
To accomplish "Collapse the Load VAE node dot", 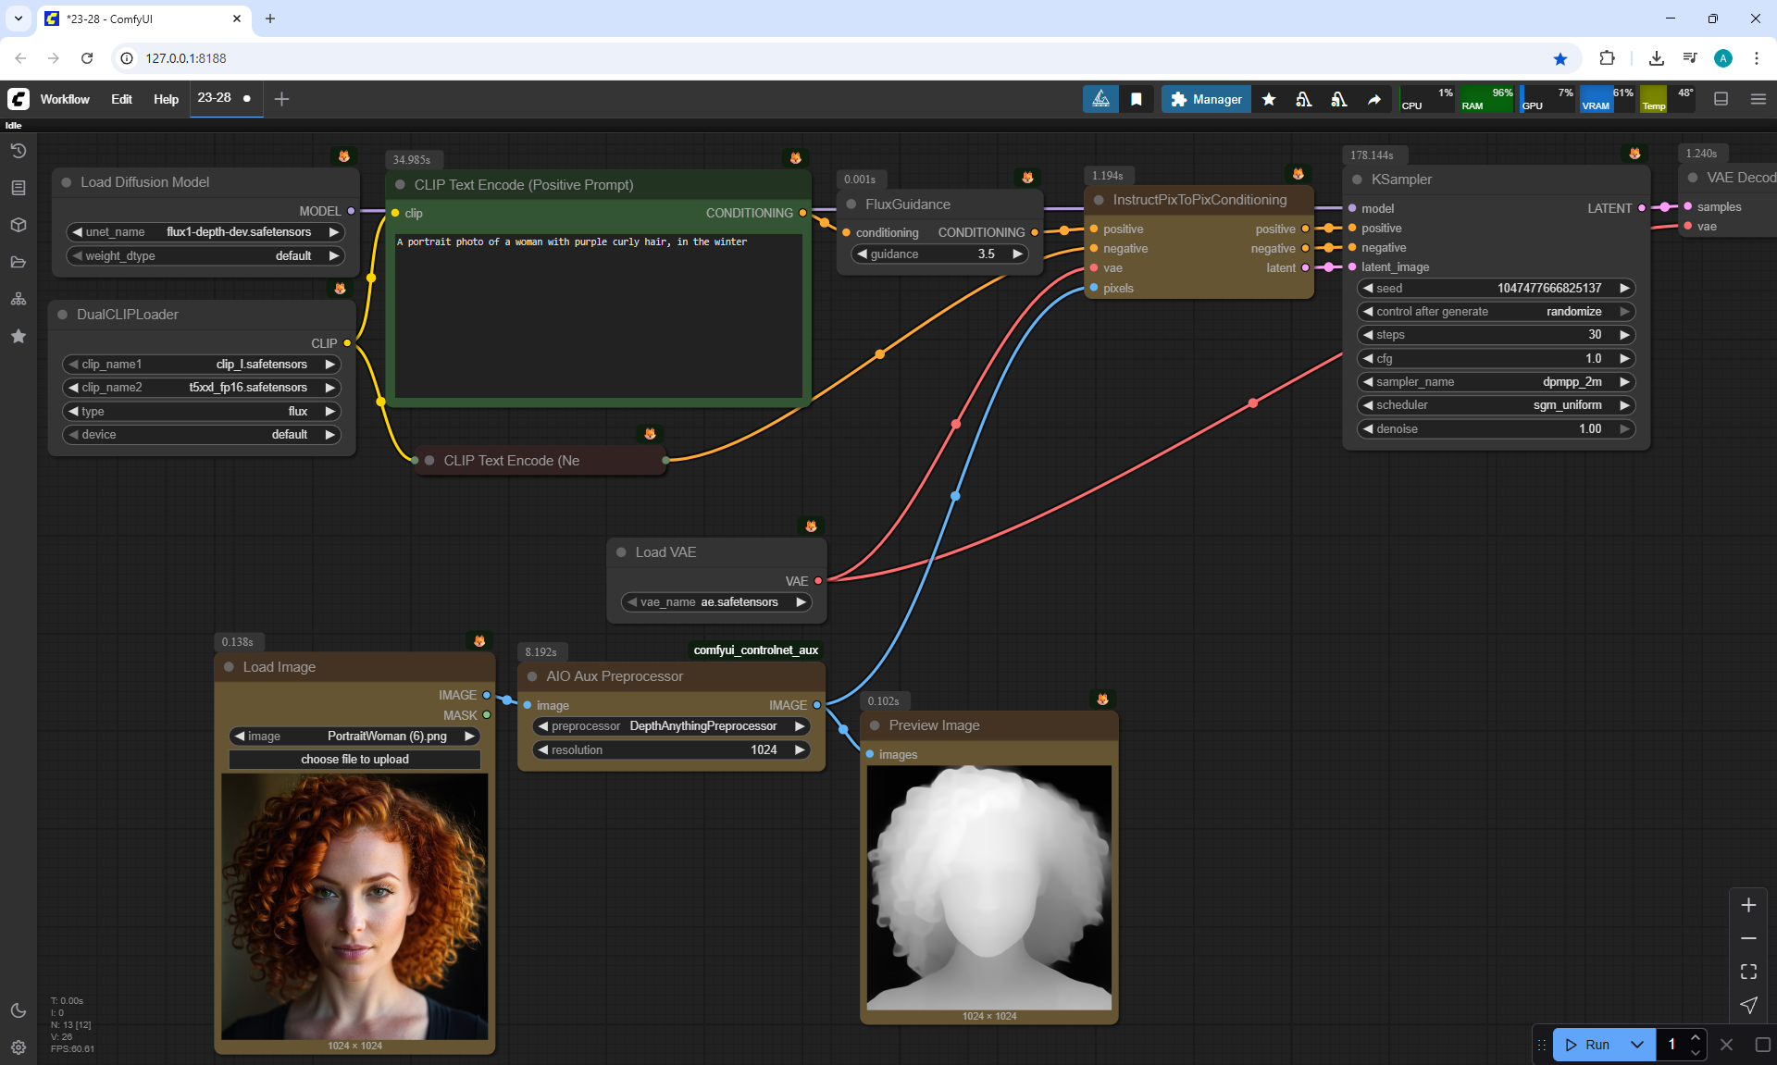I will tap(621, 552).
